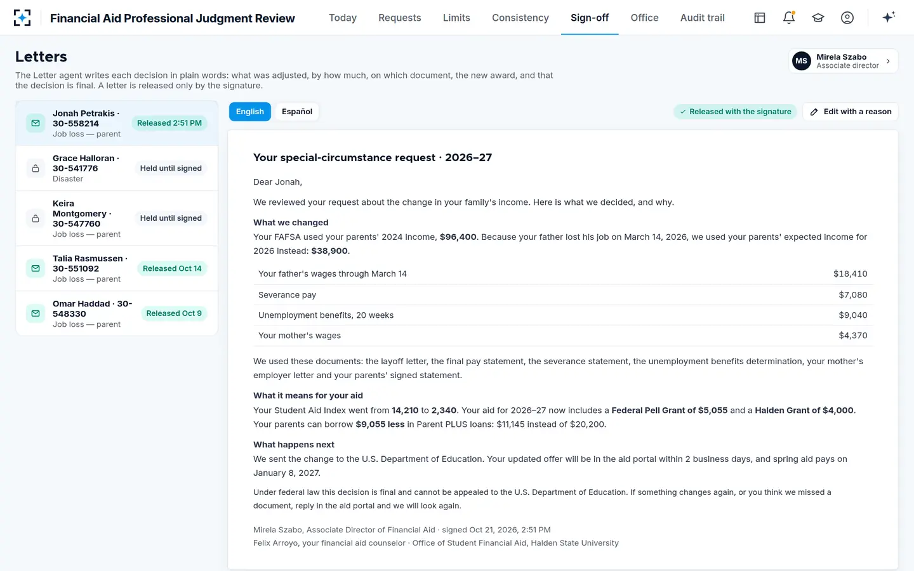Click the envelope icon beside Jonah Petrakis

[x=36, y=123]
